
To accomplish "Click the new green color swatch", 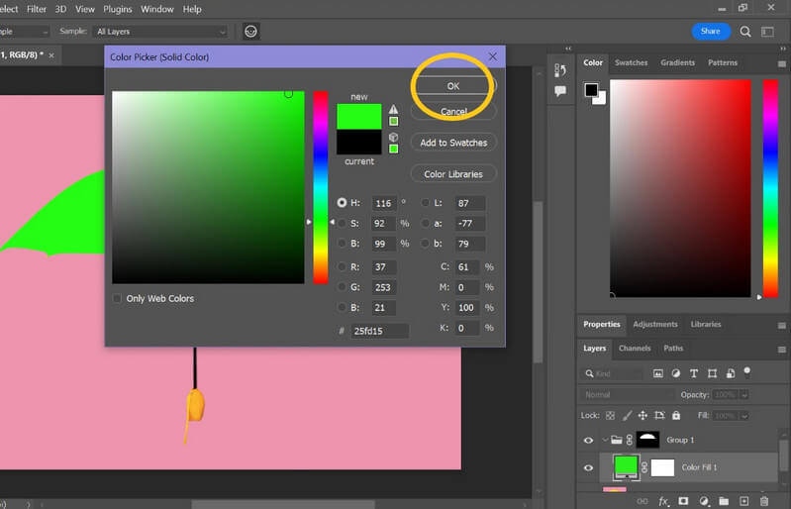I will [x=358, y=117].
